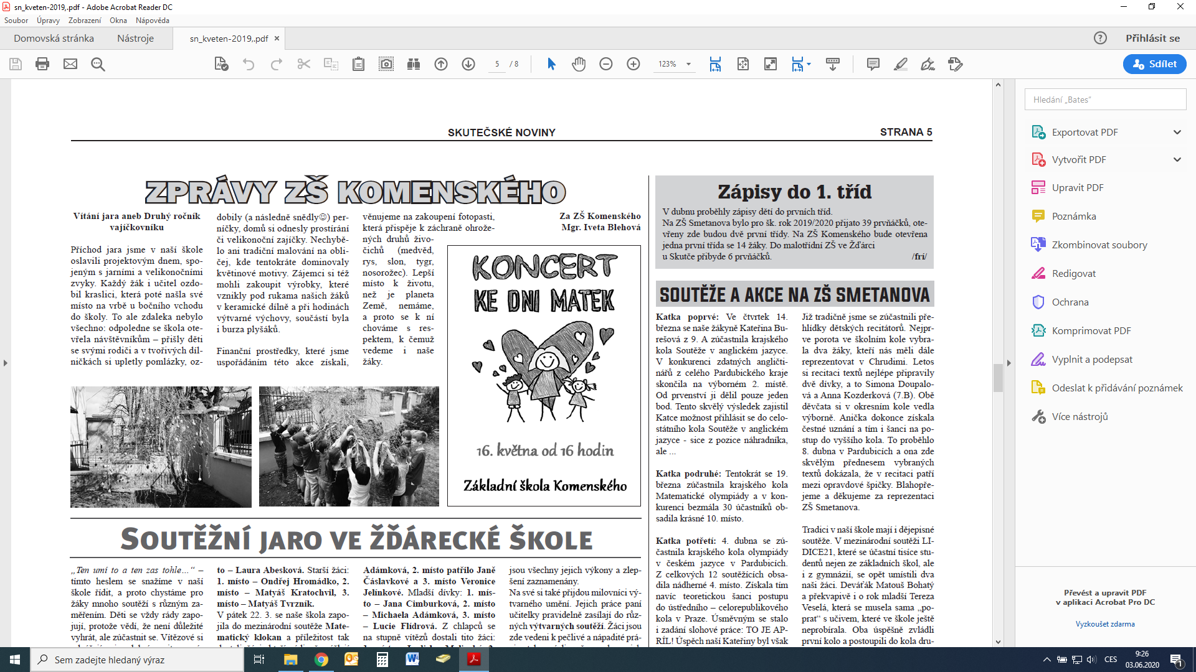Open the Vyplnit a podepsat tool
This screenshot has width=1196, height=672.
pyautogui.click(x=1092, y=359)
